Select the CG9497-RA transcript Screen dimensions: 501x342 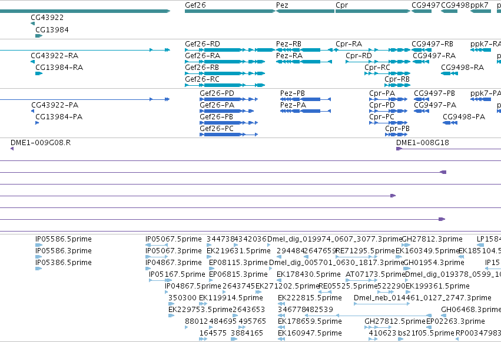[421, 62]
